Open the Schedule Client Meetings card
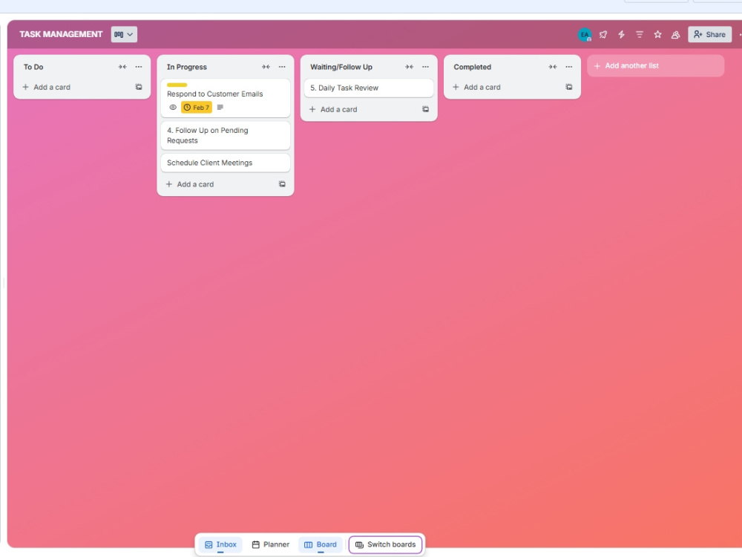This screenshot has width=742, height=557. coord(226,163)
